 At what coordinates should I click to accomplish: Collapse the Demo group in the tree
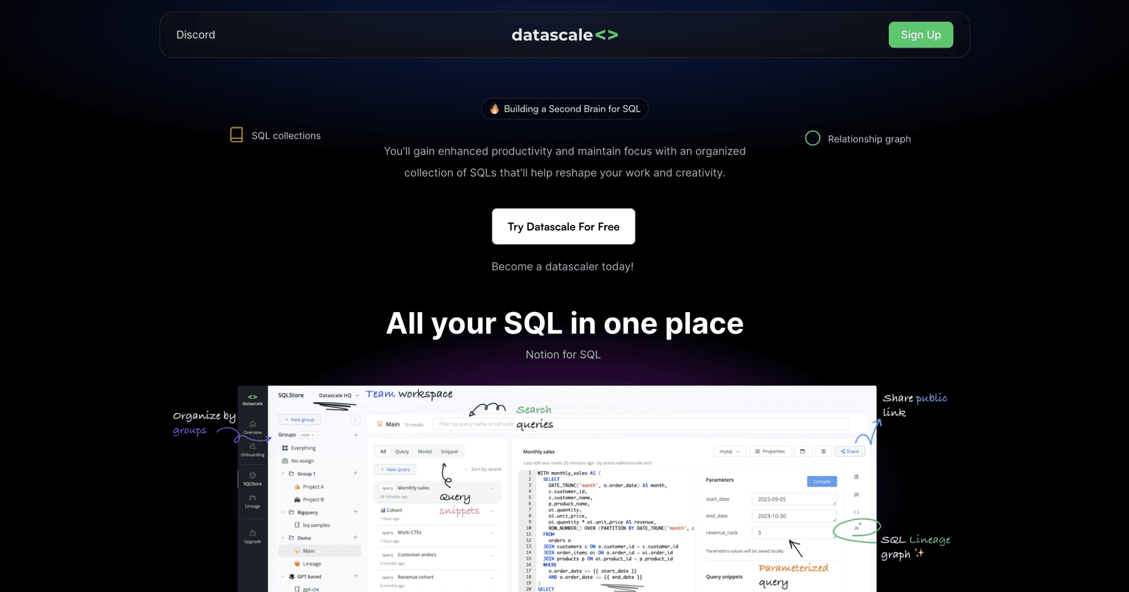pos(283,537)
